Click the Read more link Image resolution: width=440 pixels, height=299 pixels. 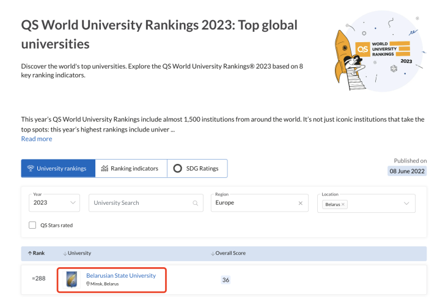(37, 139)
